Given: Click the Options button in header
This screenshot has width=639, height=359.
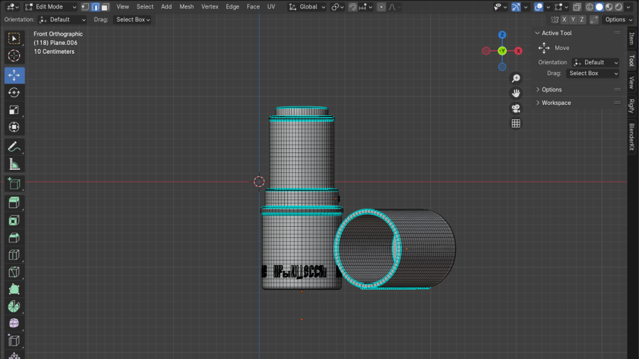Looking at the screenshot, I should pos(617,19).
